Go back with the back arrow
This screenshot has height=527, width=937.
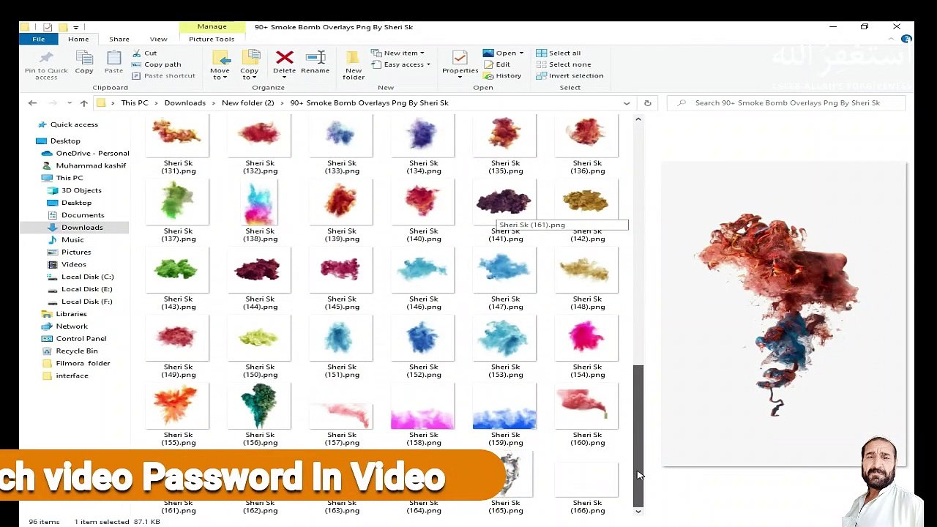(x=32, y=102)
